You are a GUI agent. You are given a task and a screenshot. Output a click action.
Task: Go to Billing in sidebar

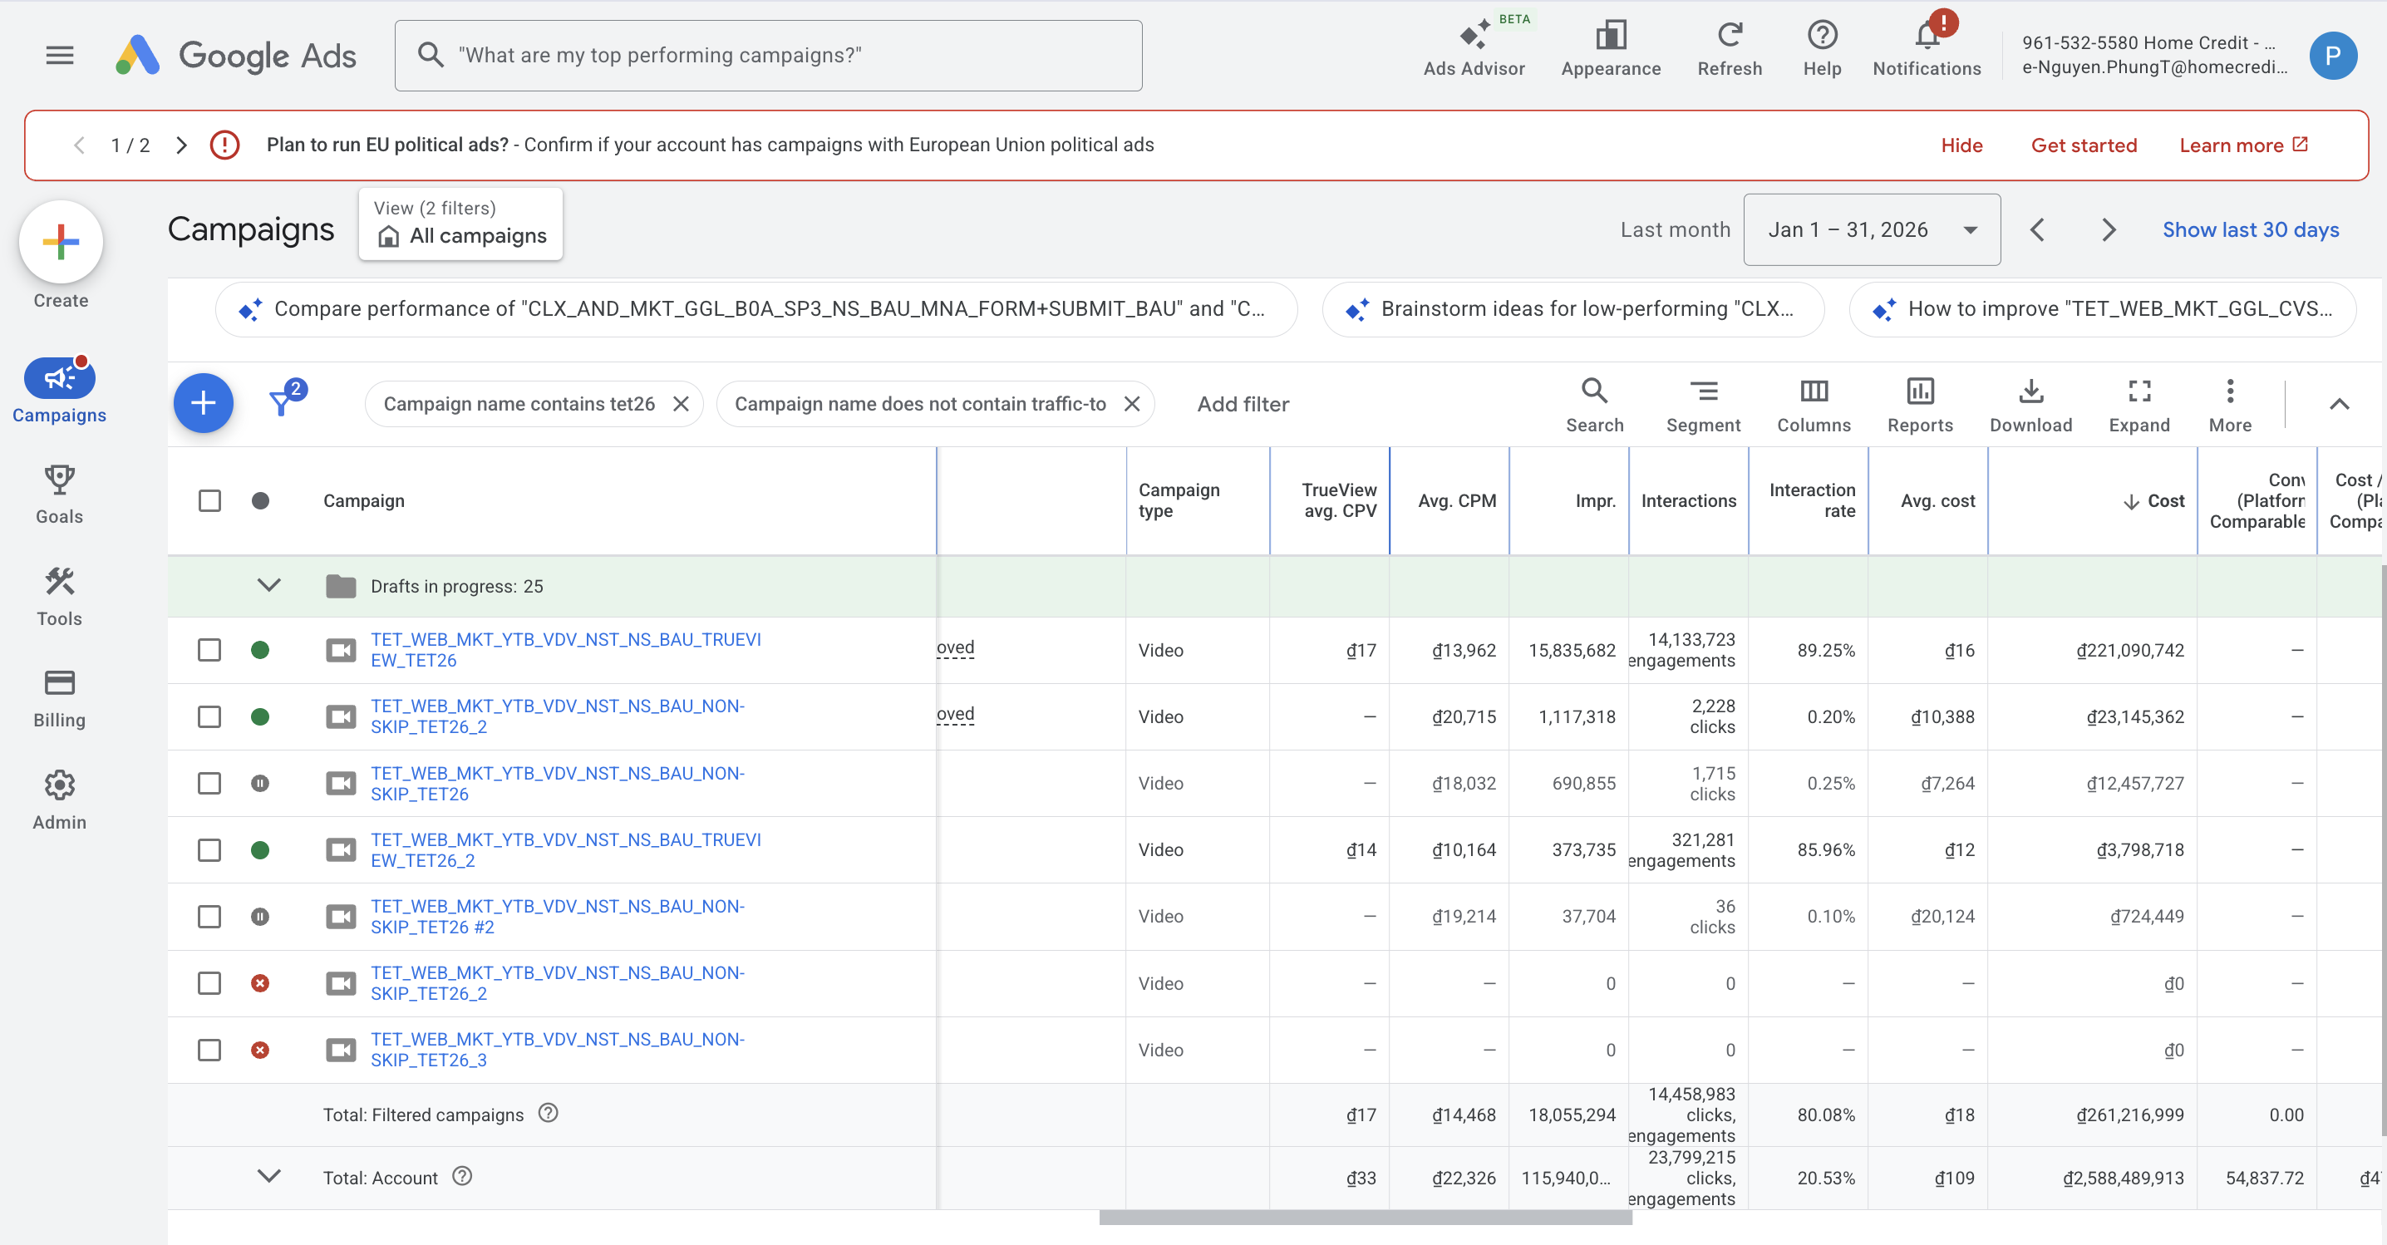coord(59,698)
